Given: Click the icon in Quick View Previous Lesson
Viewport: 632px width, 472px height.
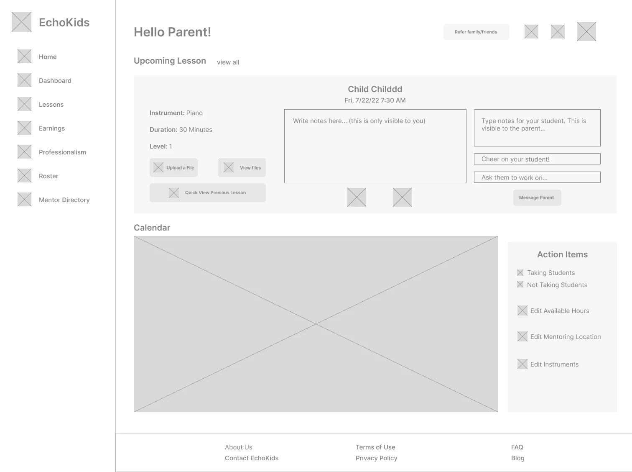Looking at the screenshot, I should [174, 192].
